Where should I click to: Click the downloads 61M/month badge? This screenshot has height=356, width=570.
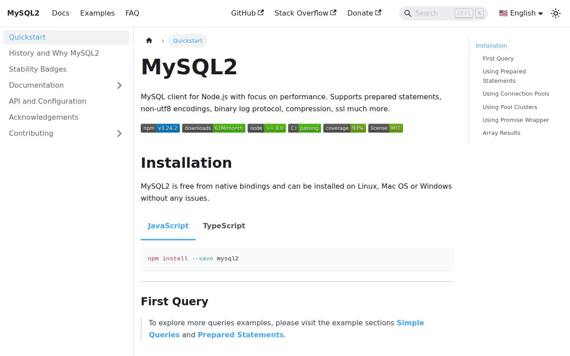[x=214, y=128]
